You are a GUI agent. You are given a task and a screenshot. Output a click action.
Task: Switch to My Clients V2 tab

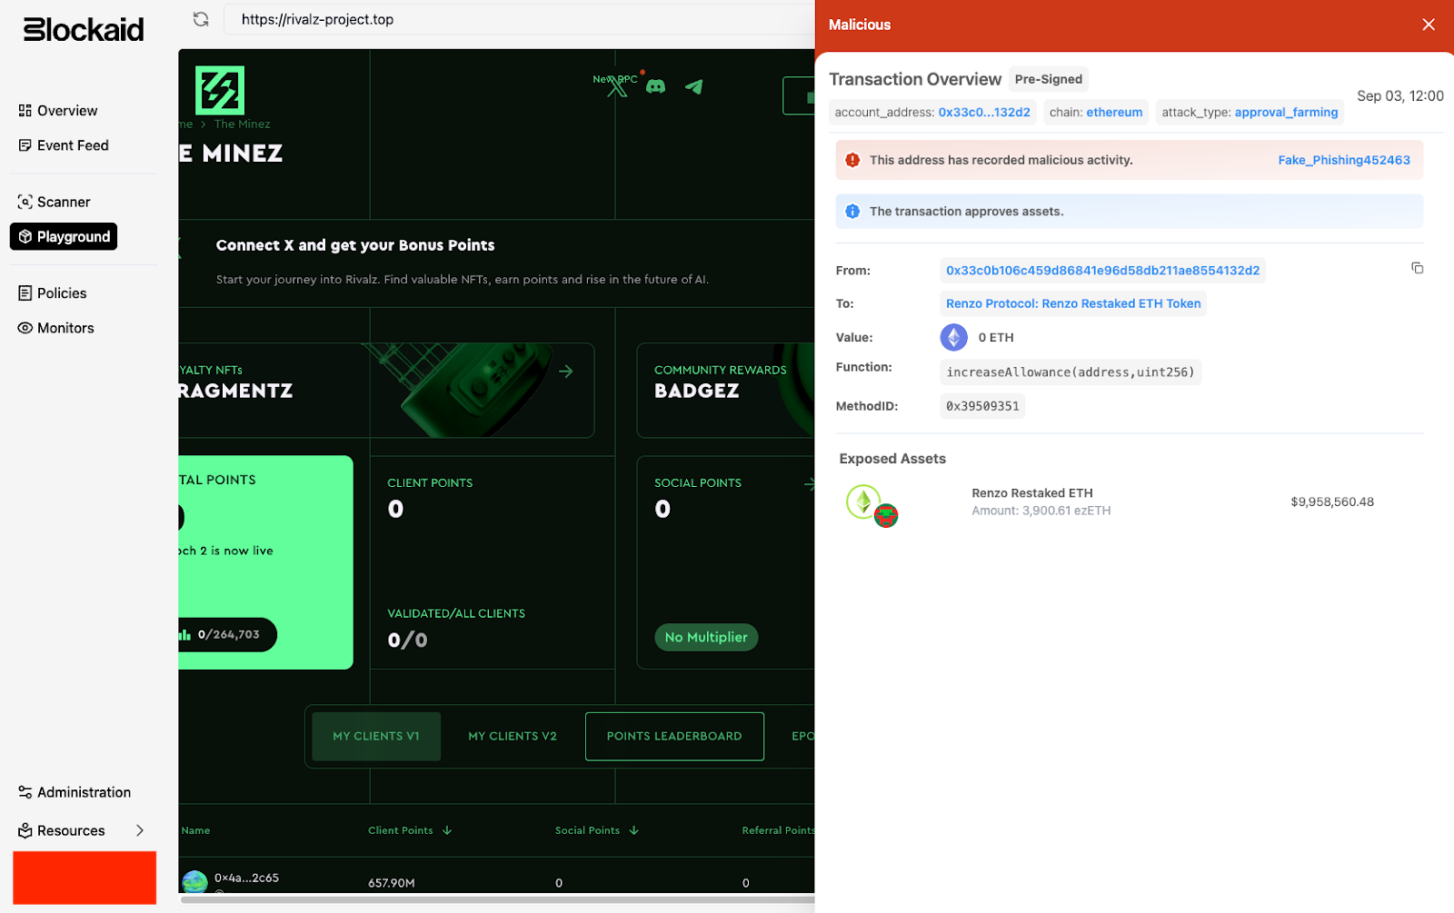(x=513, y=736)
